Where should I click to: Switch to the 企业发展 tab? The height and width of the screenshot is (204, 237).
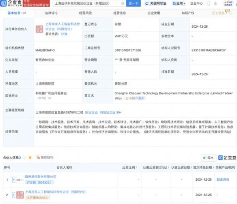pos(154,13)
